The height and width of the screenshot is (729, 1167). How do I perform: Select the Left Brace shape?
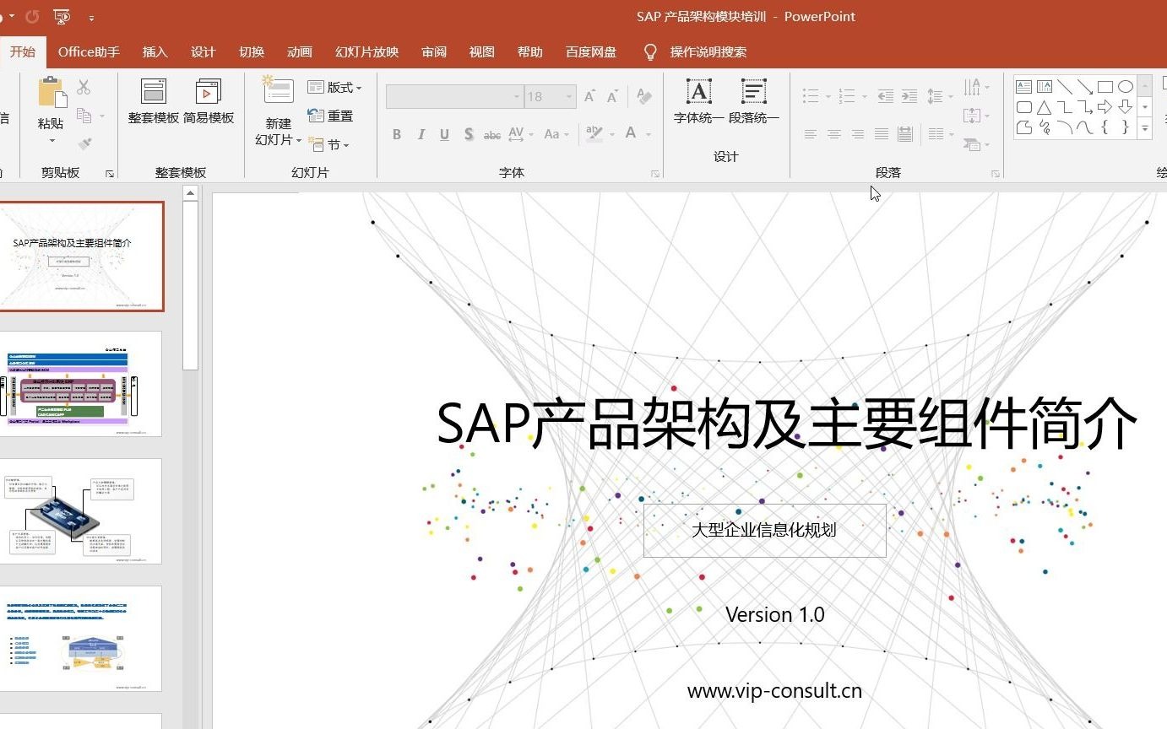(1105, 127)
